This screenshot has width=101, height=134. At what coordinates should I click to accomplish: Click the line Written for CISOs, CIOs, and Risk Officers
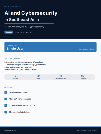click(21, 70)
